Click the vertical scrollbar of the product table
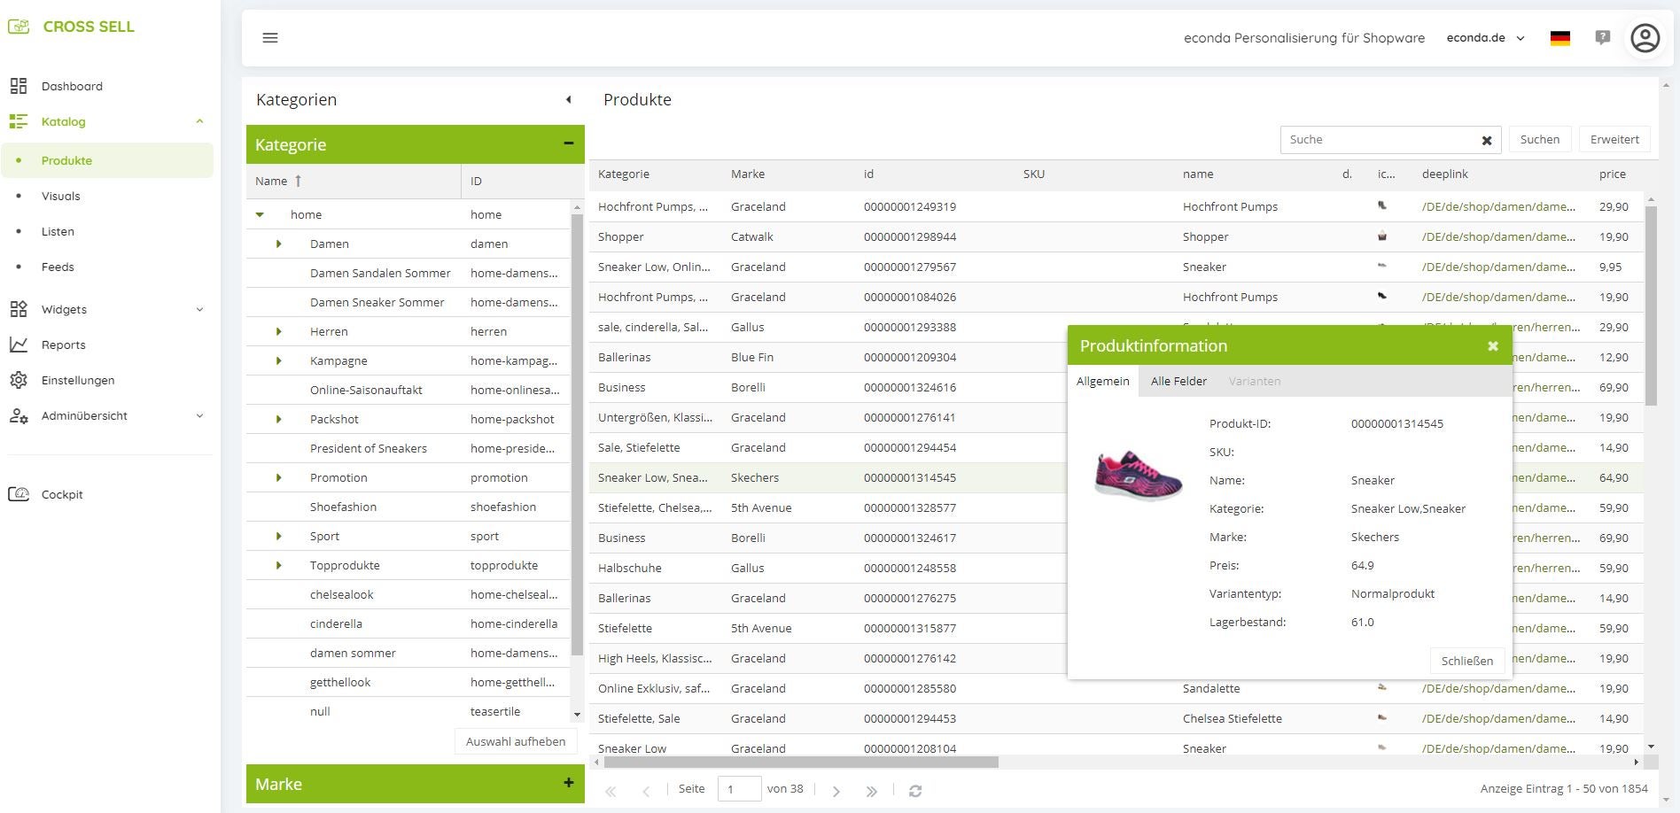This screenshot has height=813, width=1680. [1651, 306]
